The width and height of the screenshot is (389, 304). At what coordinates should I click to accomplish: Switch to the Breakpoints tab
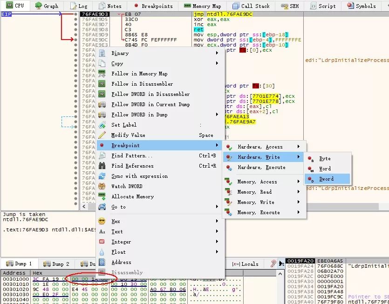(x=153, y=6)
